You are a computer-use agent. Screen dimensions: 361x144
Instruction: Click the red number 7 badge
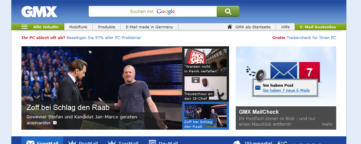click(x=309, y=72)
